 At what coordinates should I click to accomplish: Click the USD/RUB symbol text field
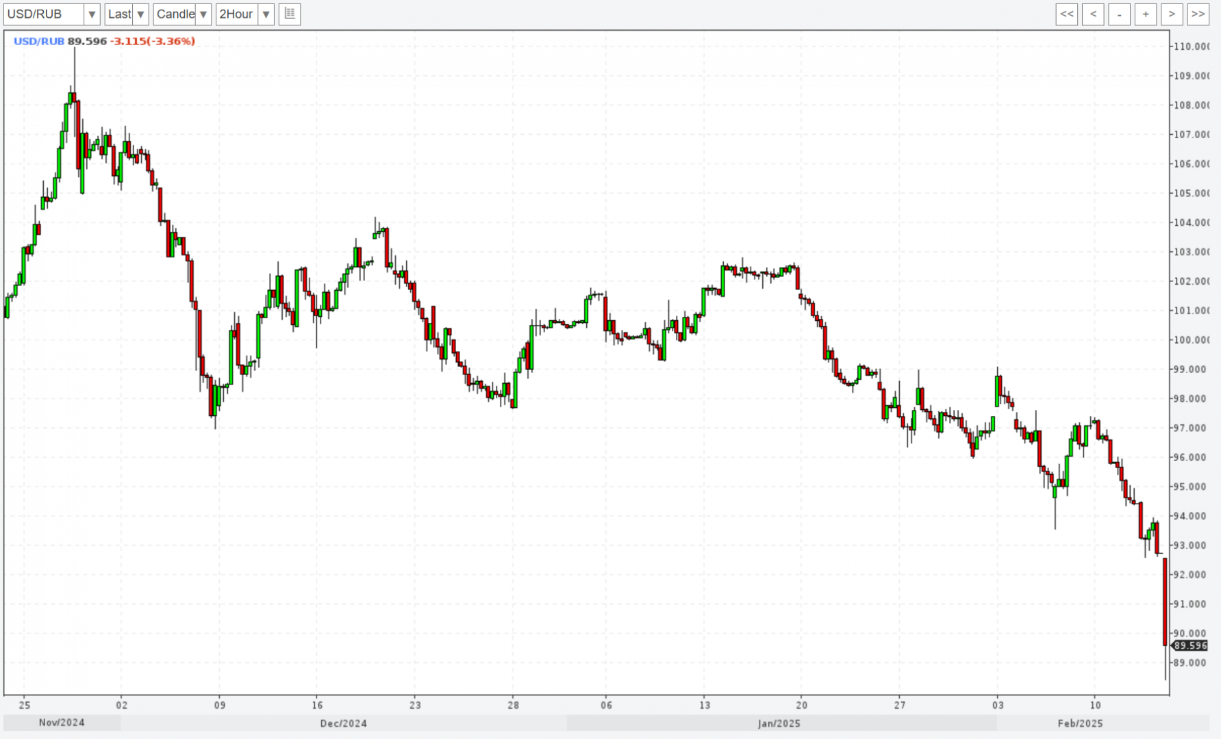[x=43, y=14]
